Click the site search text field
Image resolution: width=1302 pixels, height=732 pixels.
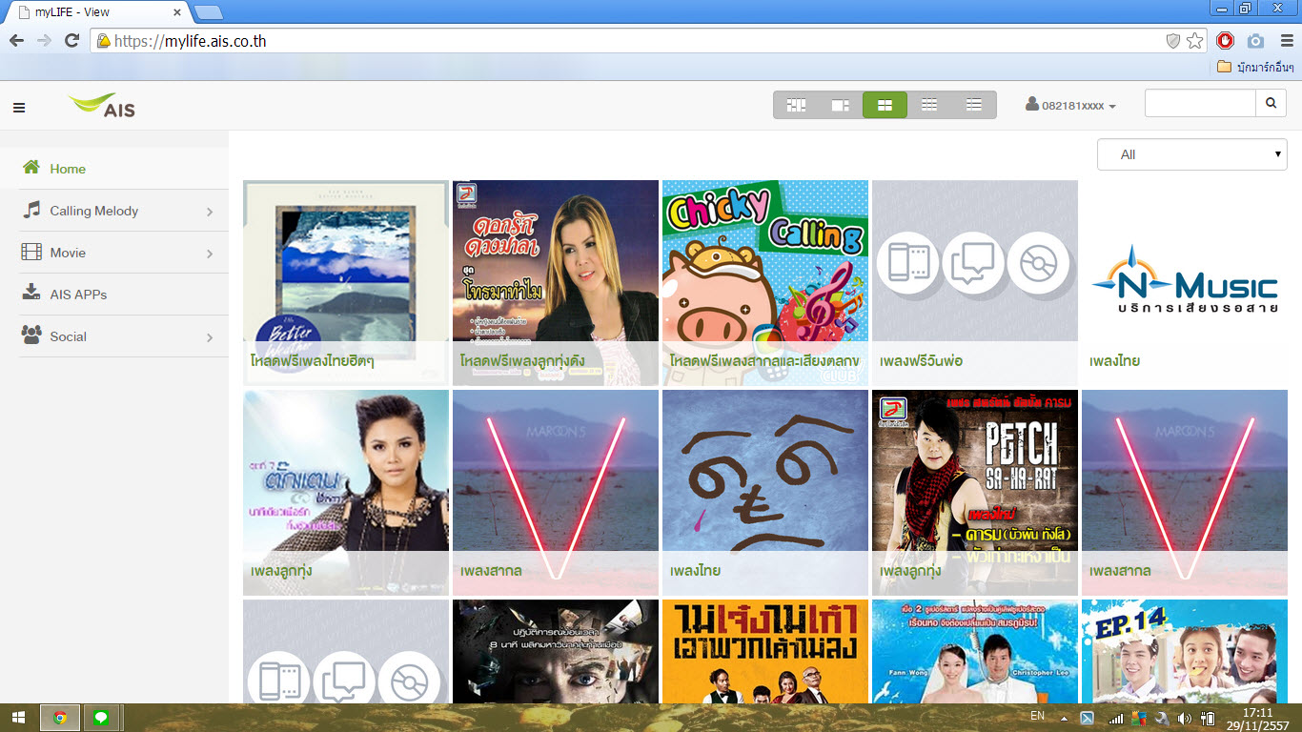pos(1200,104)
